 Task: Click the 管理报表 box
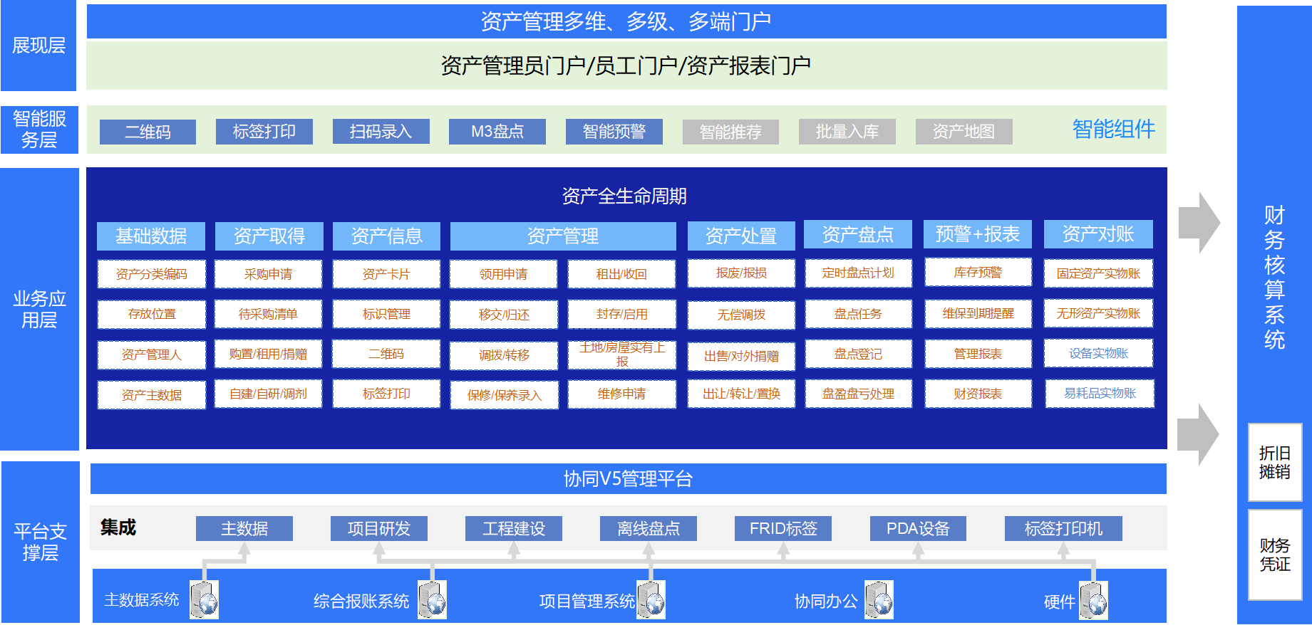coord(978,354)
